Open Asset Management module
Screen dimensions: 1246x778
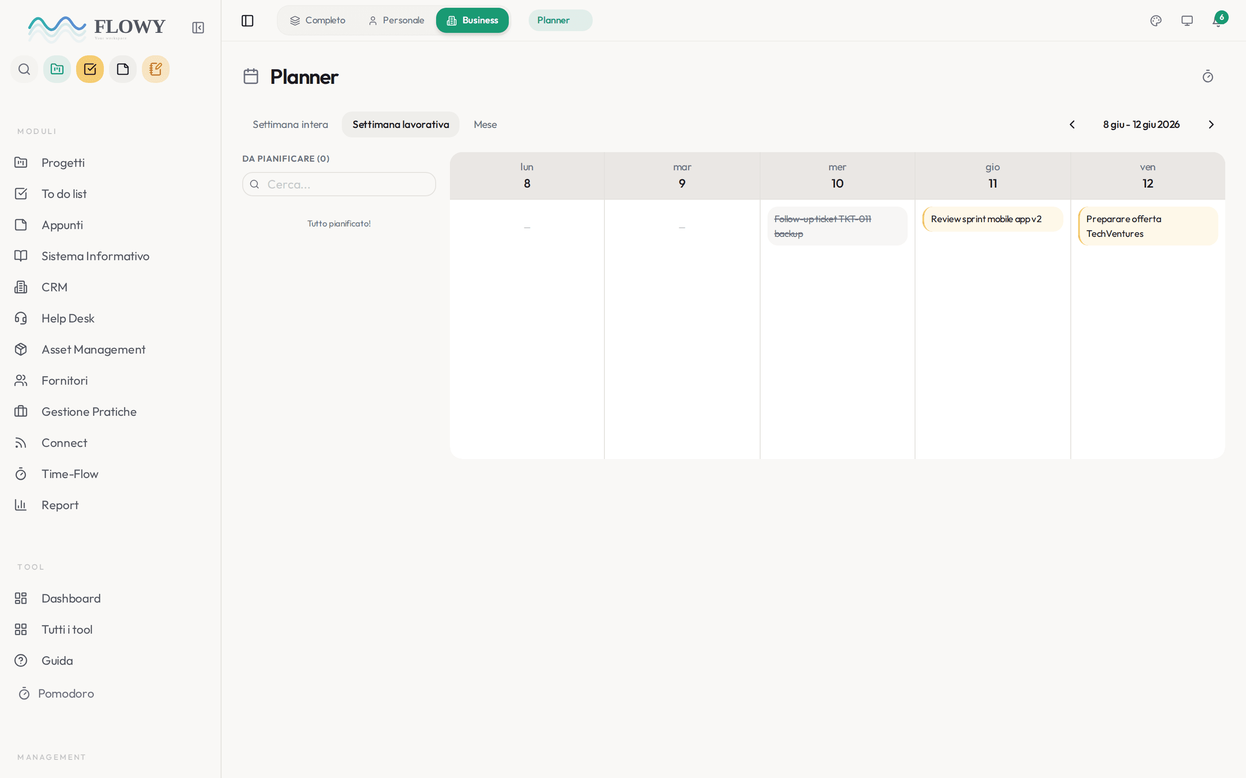[110, 349]
